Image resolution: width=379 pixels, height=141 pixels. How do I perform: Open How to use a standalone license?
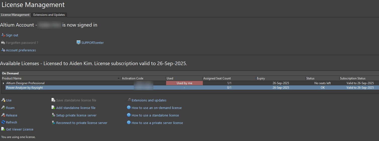[155, 115]
